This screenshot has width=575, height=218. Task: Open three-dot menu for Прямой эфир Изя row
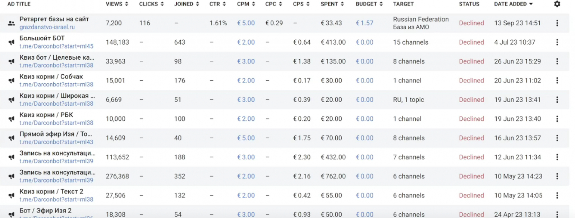click(x=557, y=138)
